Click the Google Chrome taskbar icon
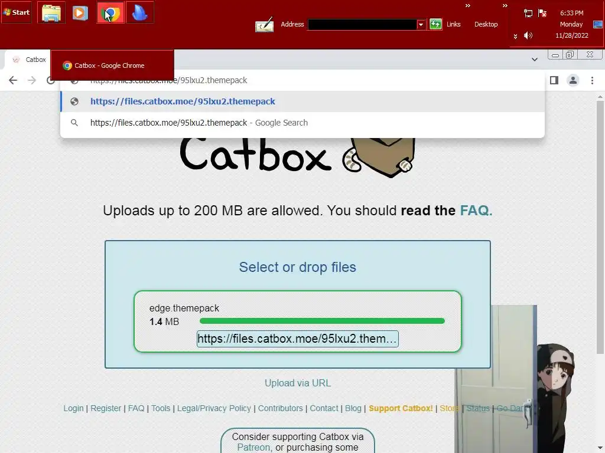605x453 pixels. coord(110,12)
